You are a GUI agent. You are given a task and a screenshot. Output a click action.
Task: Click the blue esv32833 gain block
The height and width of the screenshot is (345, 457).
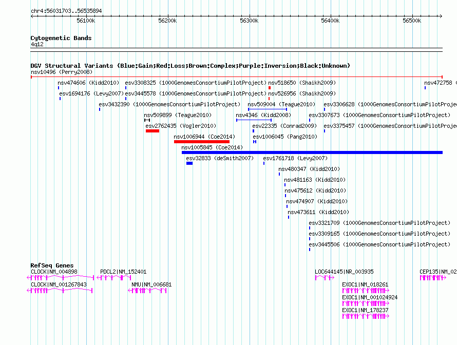click(189, 163)
